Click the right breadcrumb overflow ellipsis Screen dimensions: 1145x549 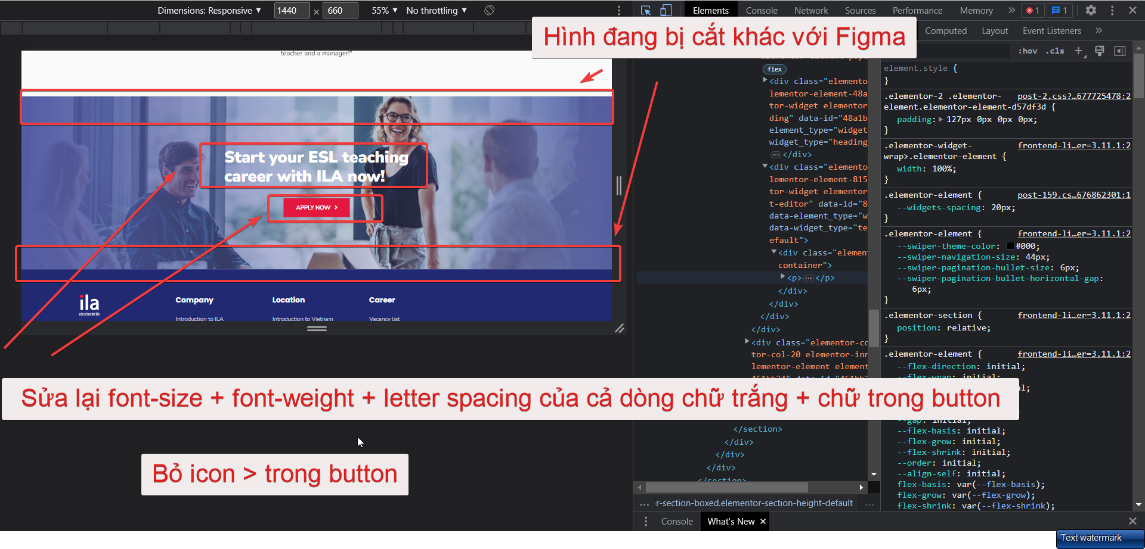869,504
